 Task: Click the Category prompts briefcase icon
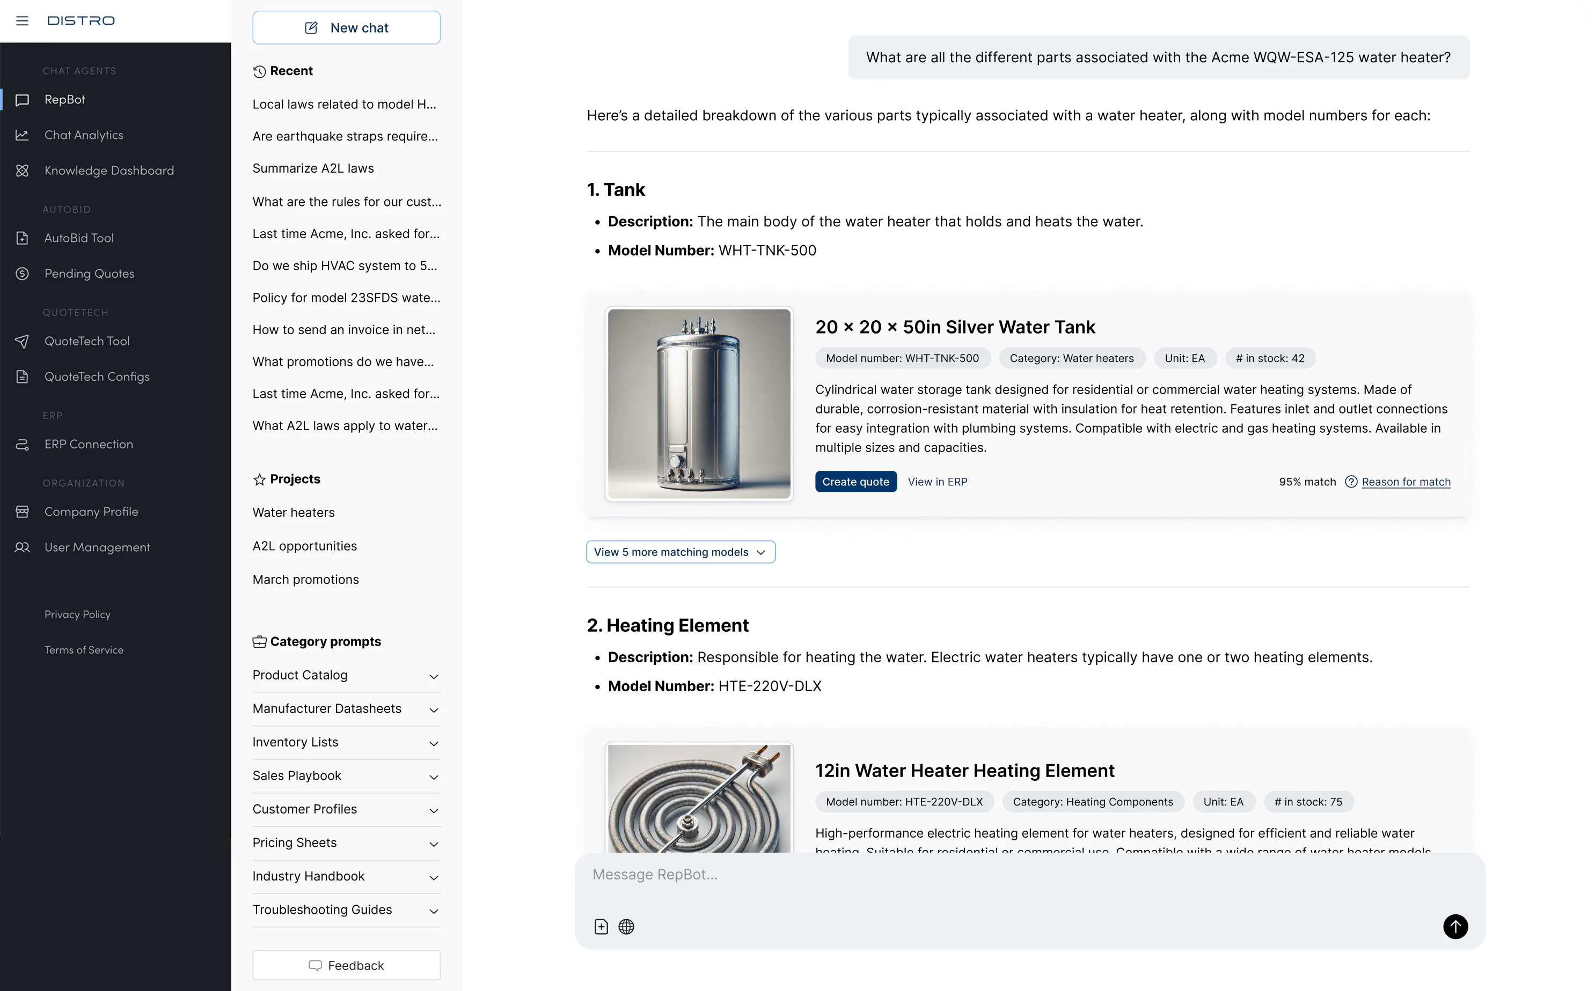point(259,642)
